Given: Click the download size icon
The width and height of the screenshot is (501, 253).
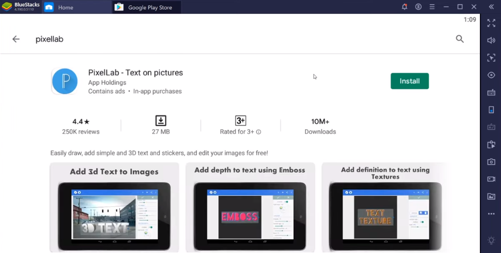Looking at the screenshot, I should tap(161, 120).
